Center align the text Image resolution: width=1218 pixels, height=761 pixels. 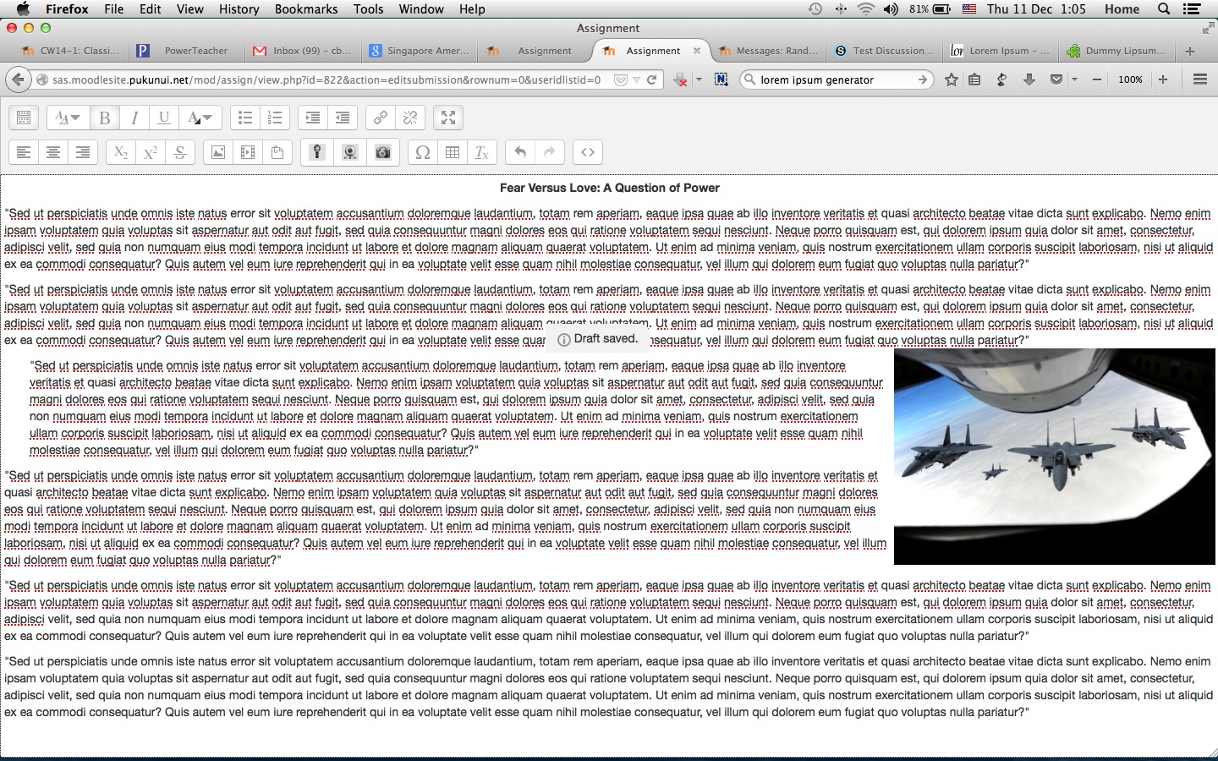(53, 152)
